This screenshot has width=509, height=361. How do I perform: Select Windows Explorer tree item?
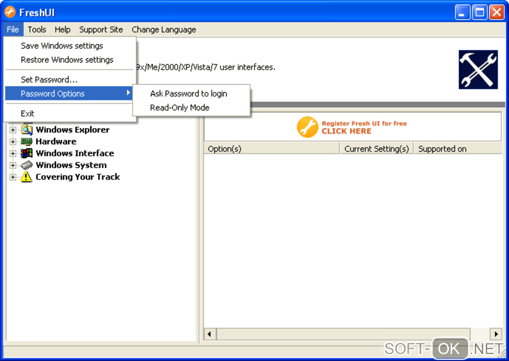pyautogui.click(x=72, y=129)
